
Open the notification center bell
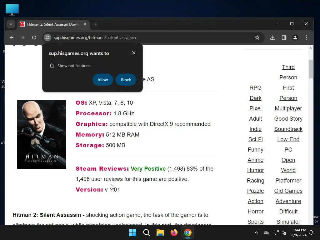[x=312, y=232]
